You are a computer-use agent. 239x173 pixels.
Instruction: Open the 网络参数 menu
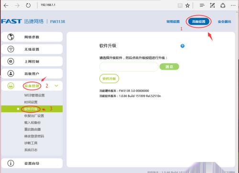[32, 37]
